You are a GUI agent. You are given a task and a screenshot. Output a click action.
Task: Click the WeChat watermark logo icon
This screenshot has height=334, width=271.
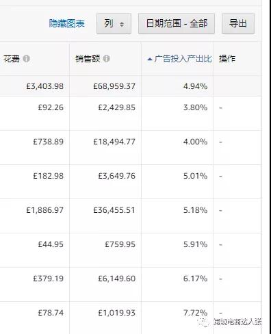(203, 322)
